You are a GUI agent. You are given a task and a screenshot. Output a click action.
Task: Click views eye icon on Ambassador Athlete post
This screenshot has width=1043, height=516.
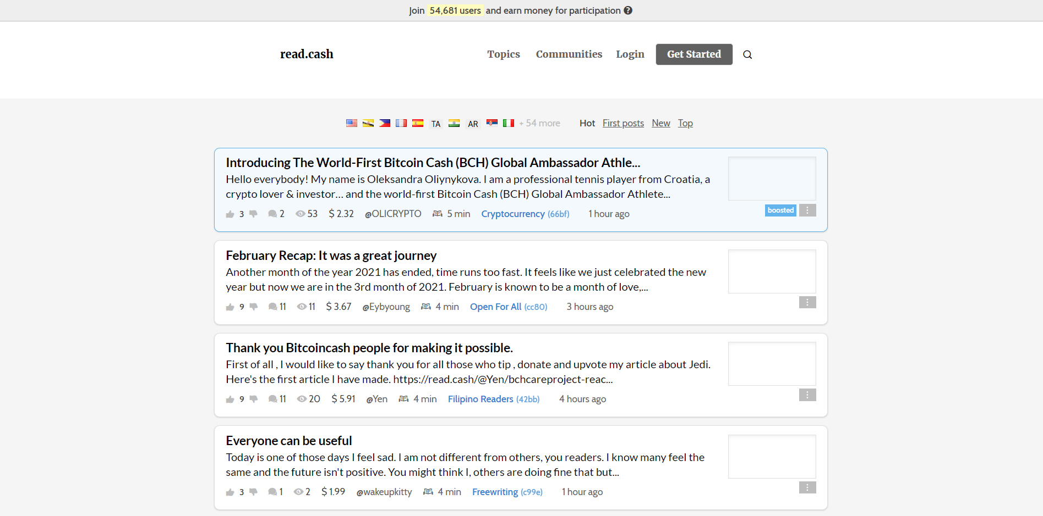[x=301, y=214]
